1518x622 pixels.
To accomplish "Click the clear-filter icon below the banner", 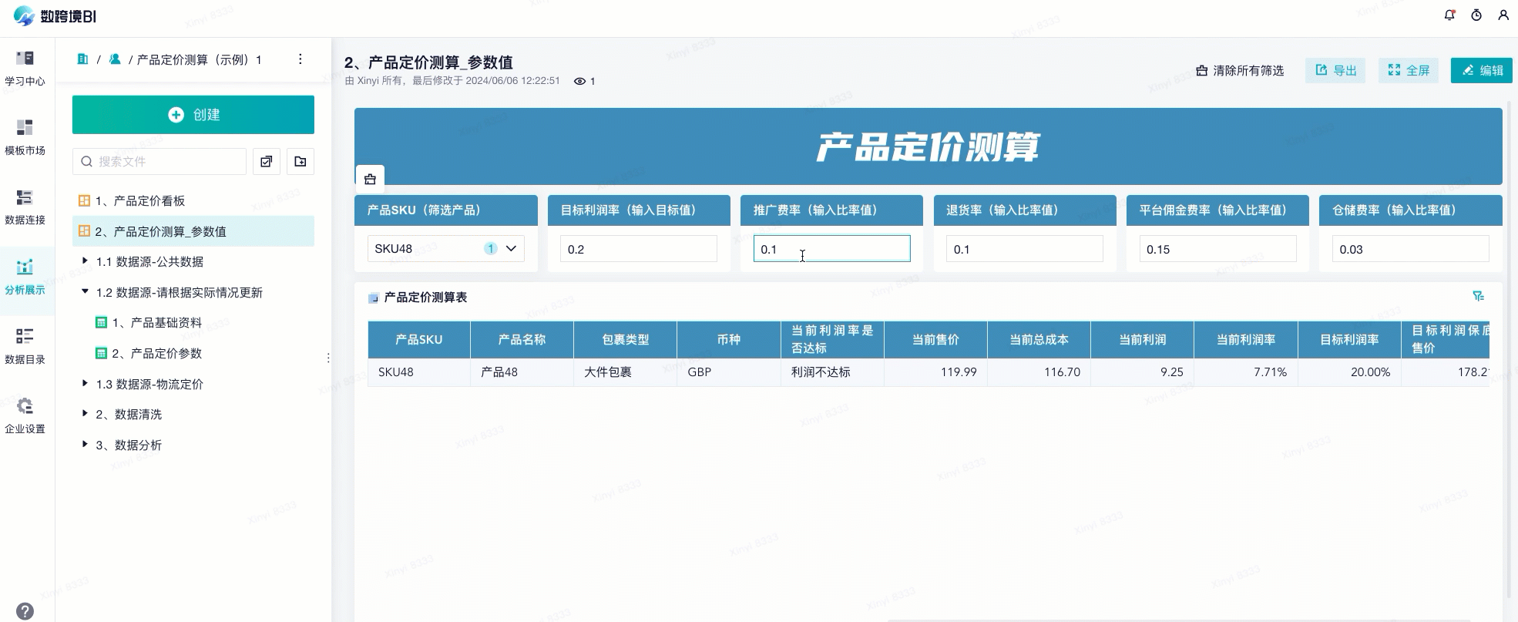I will [x=370, y=179].
